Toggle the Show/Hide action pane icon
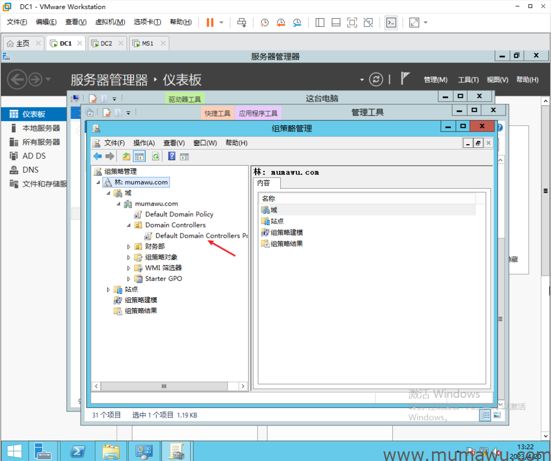The height and width of the screenshot is (461, 551). 184,157
